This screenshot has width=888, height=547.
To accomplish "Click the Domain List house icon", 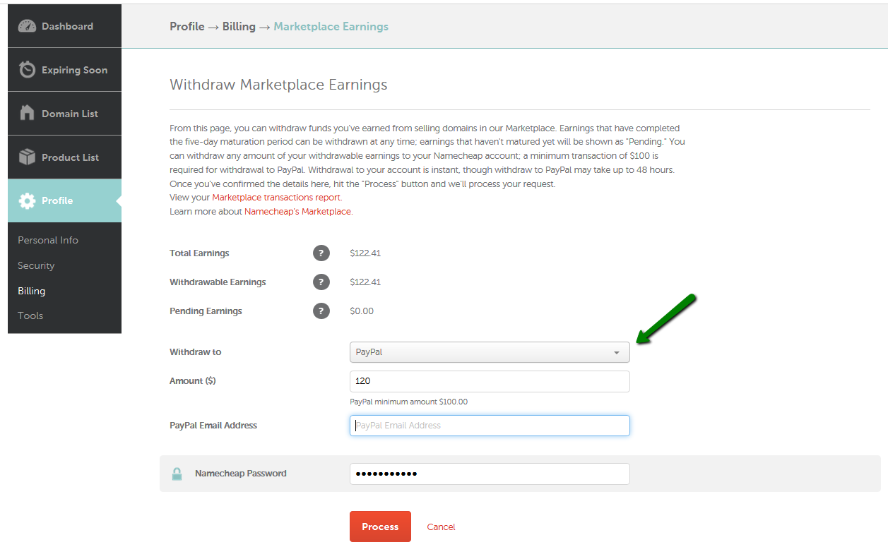I will tap(27, 113).
